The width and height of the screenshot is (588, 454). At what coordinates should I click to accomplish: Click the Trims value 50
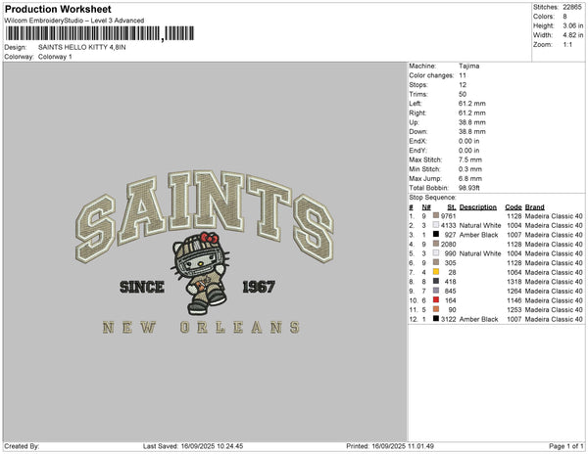click(x=463, y=94)
